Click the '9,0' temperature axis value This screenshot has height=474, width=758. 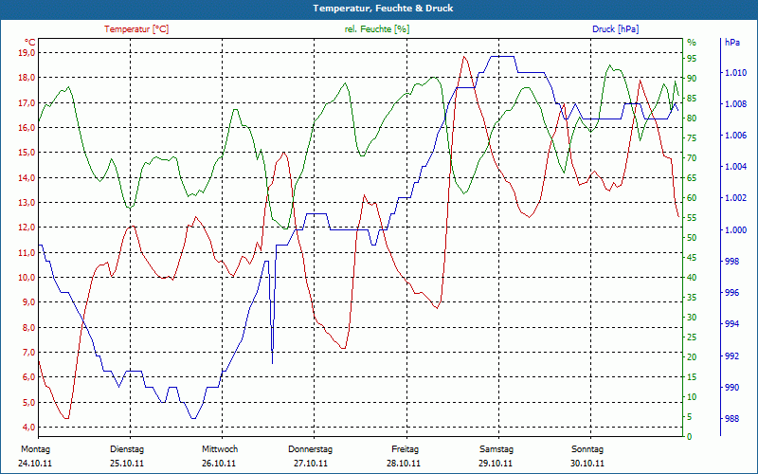click(28, 302)
